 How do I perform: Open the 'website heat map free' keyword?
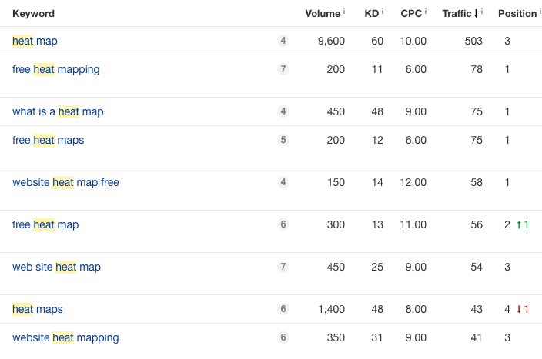click(x=65, y=182)
